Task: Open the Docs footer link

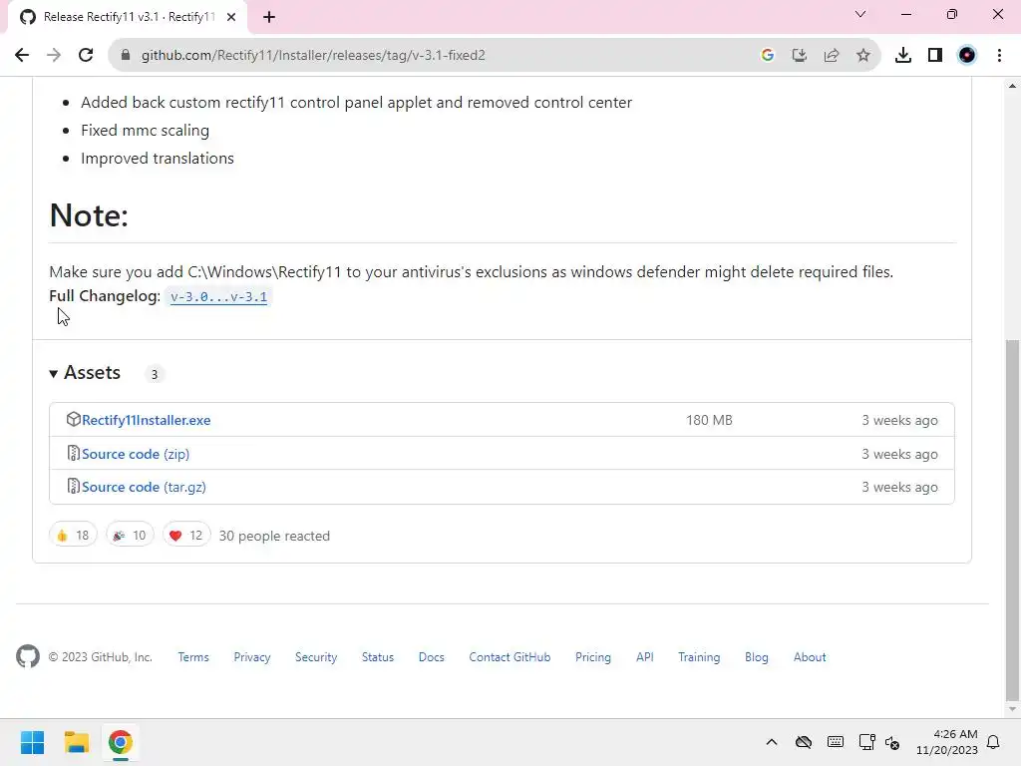Action: click(431, 657)
